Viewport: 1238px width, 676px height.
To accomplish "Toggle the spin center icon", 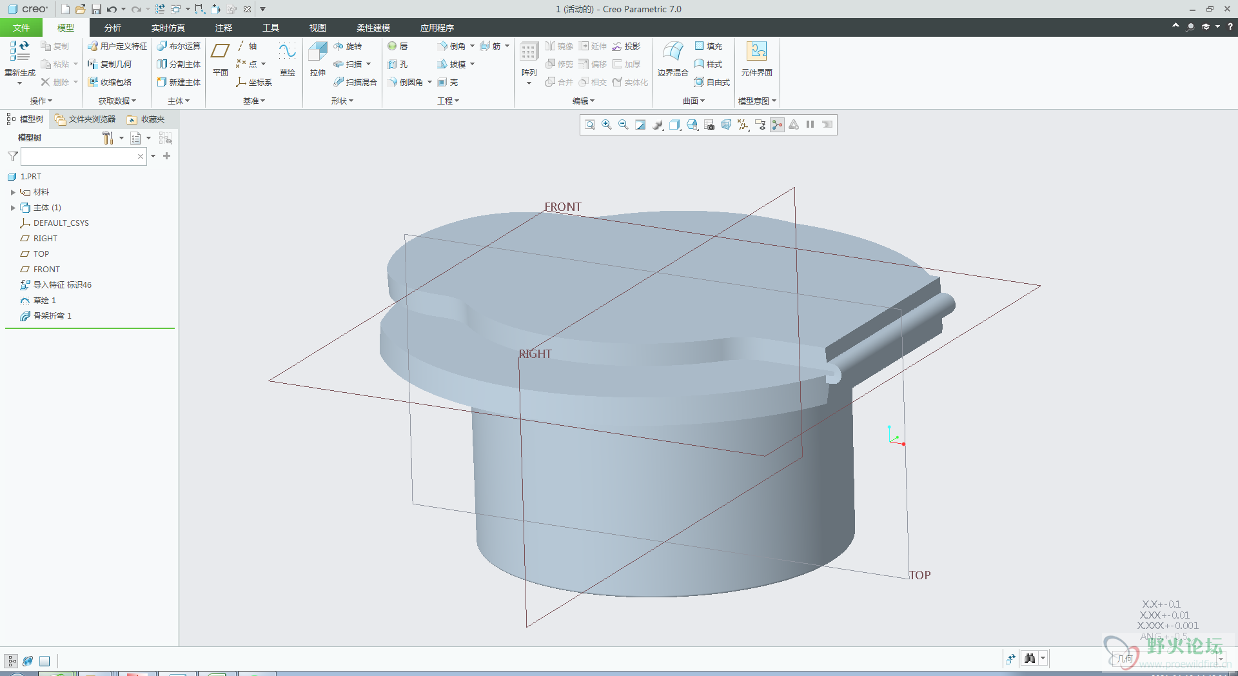I will [777, 124].
